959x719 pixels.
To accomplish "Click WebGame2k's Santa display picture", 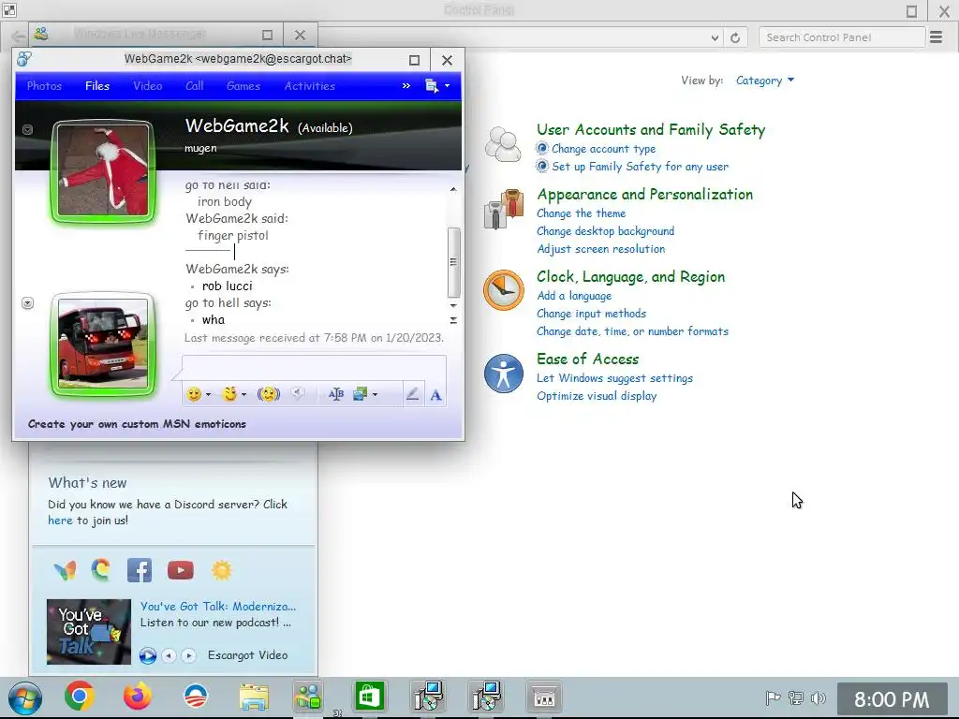I will coord(103,170).
